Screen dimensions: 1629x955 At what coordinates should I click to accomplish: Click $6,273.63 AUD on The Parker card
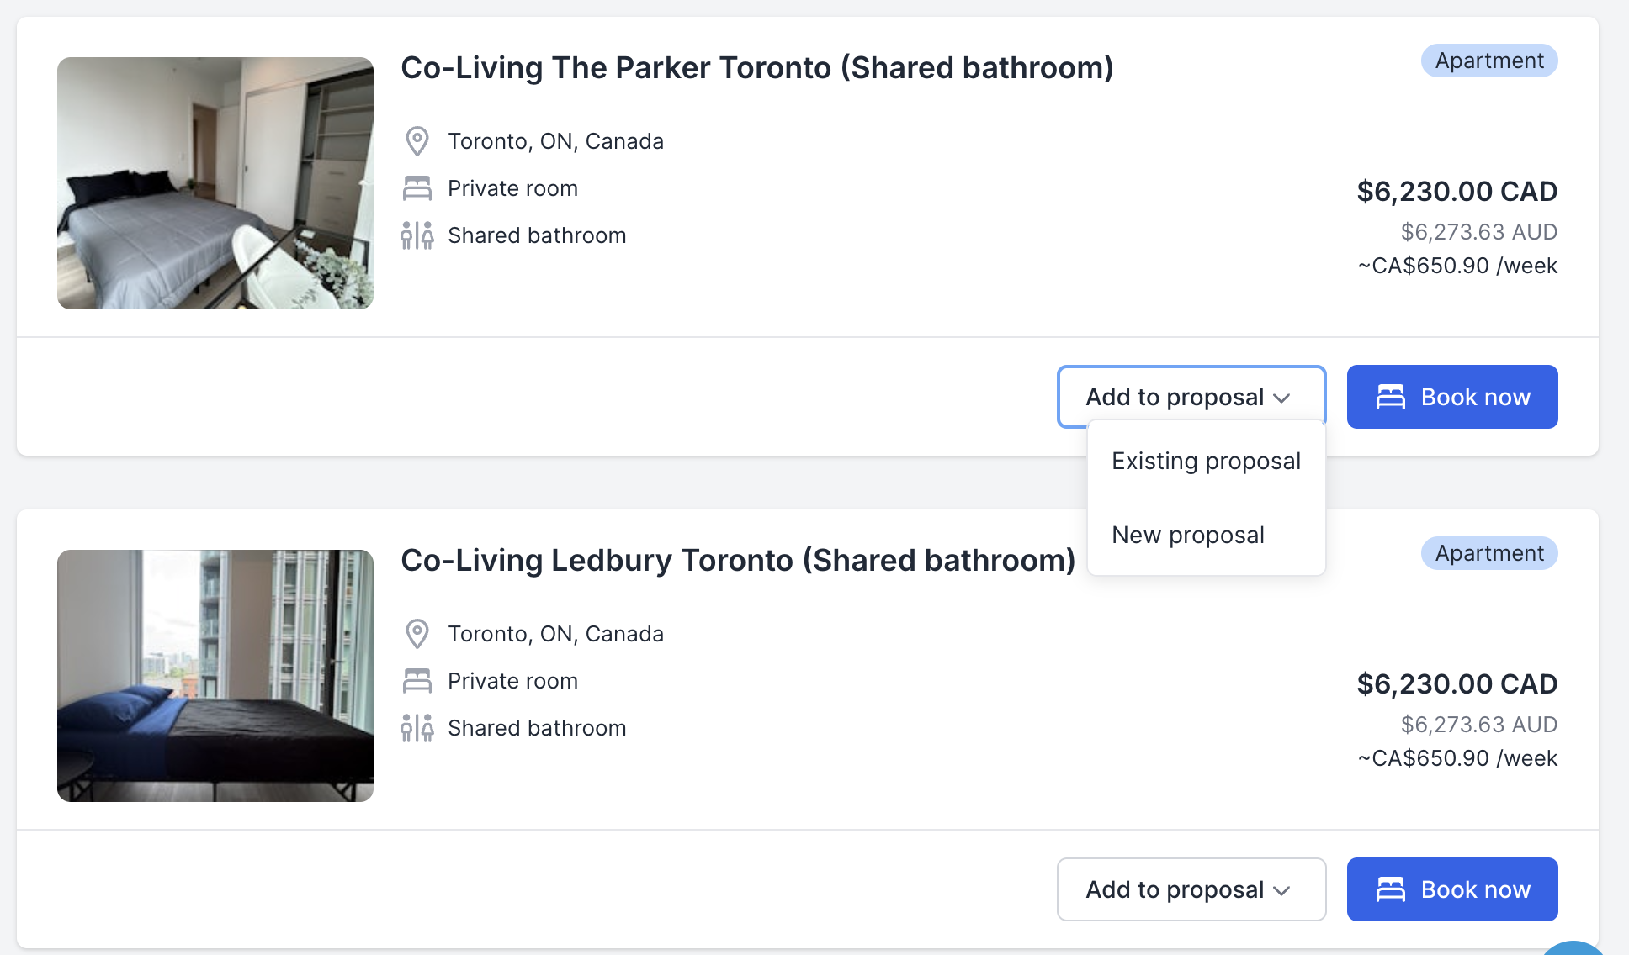(1478, 232)
